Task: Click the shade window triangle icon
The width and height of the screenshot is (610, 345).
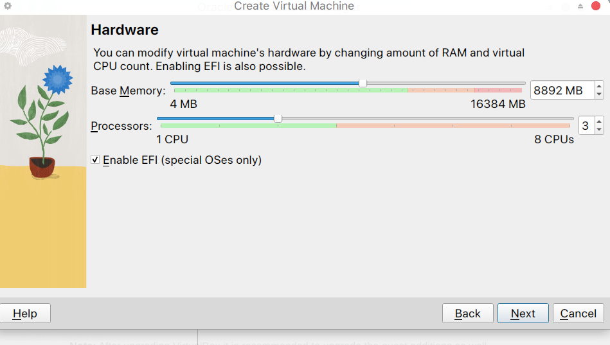Action: point(580,6)
